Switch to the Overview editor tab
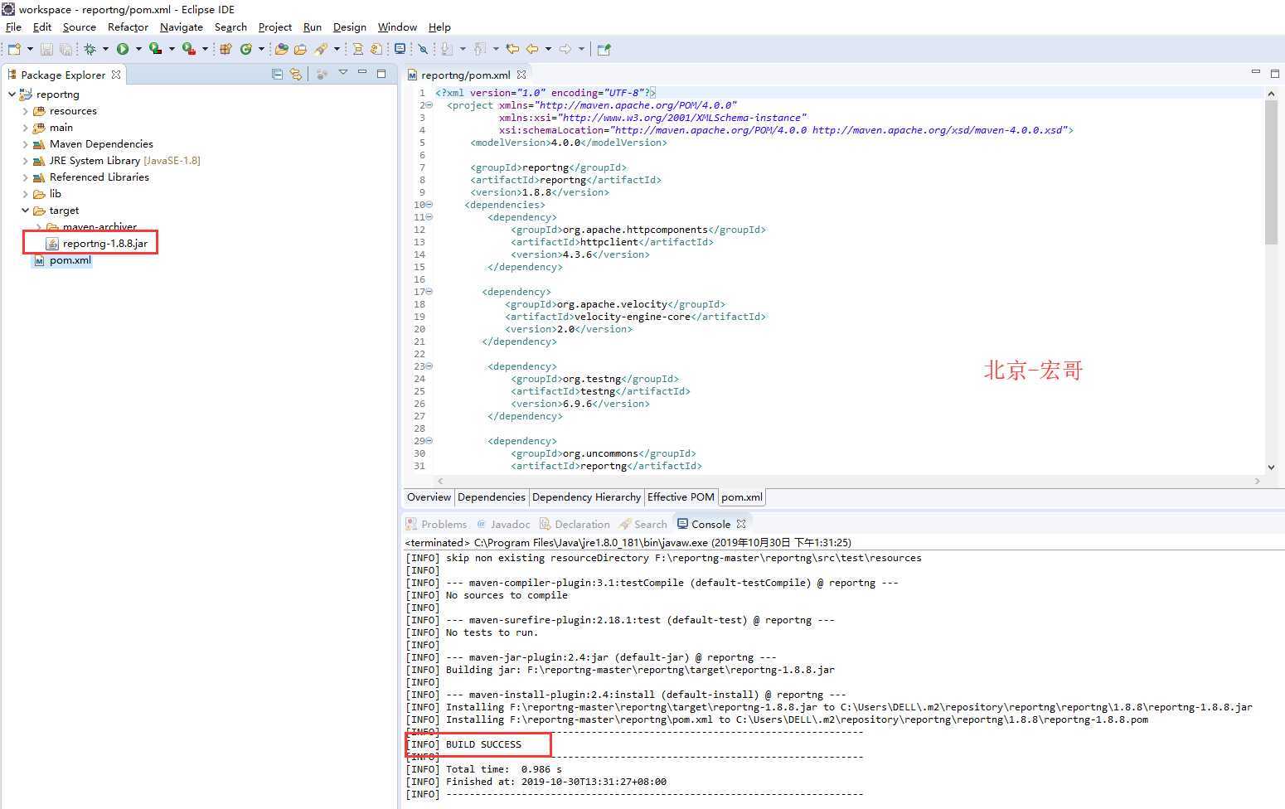The image size is (1285, 809). [429, 497]
